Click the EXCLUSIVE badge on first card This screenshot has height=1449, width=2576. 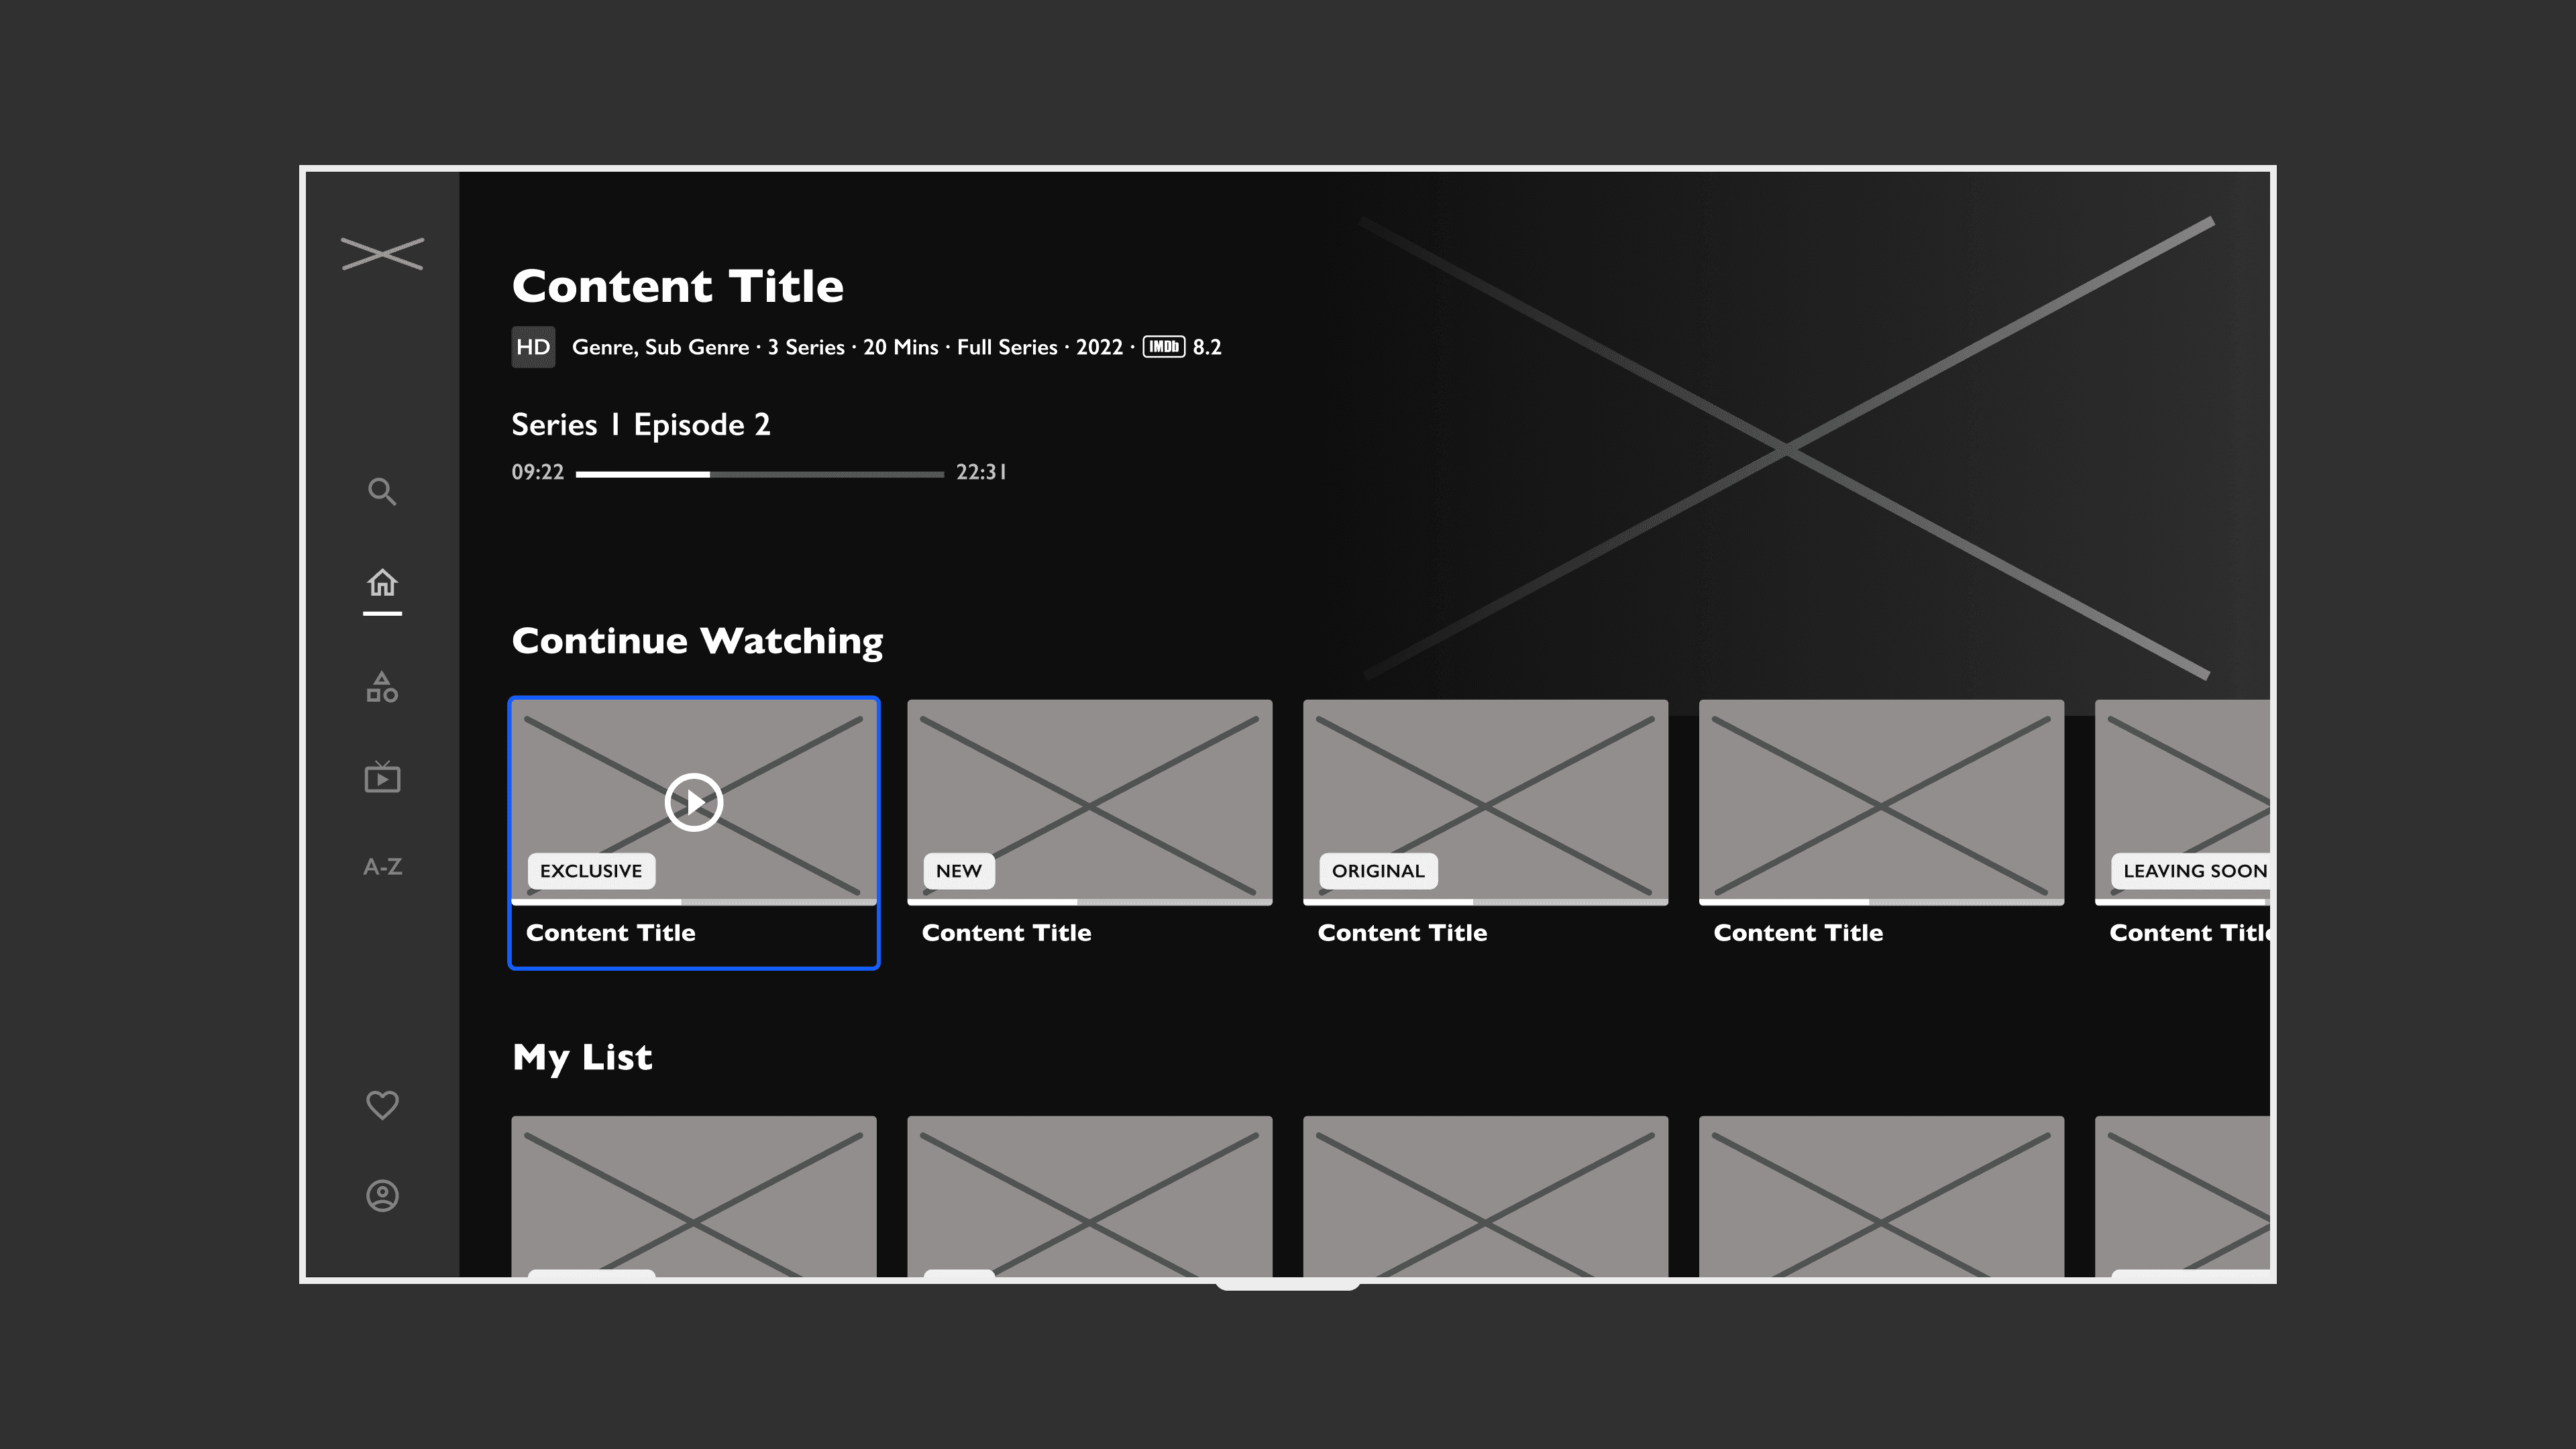(591, 871)
